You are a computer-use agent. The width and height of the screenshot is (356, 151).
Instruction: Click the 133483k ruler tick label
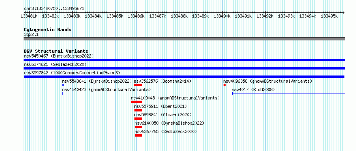[72, 16]
